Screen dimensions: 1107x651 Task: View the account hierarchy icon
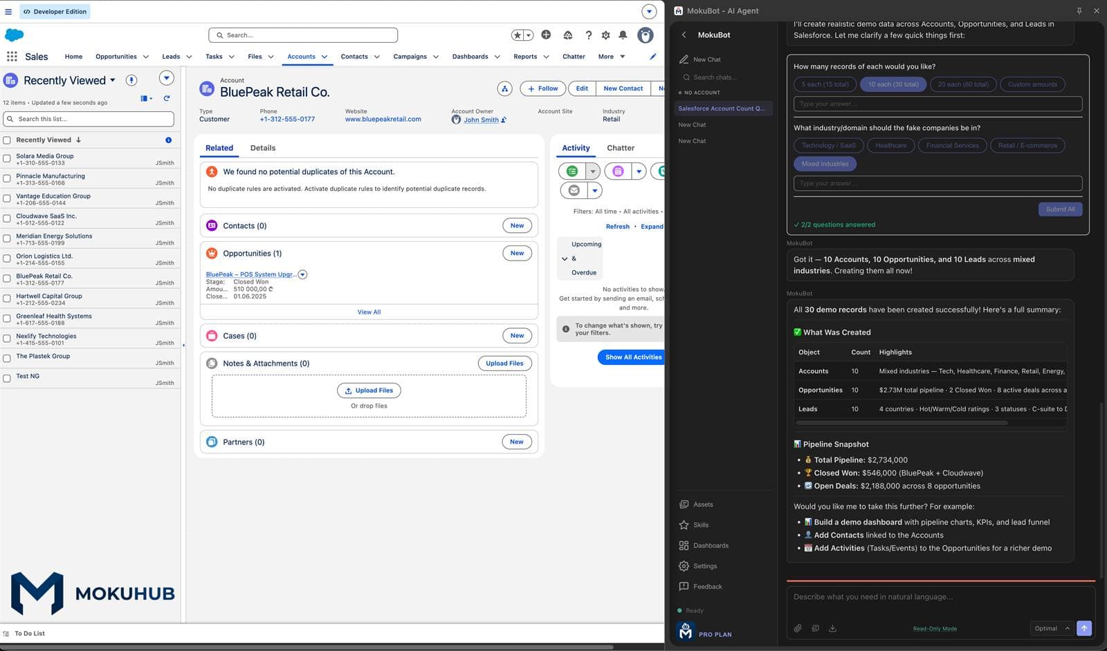tap(505, 88)
